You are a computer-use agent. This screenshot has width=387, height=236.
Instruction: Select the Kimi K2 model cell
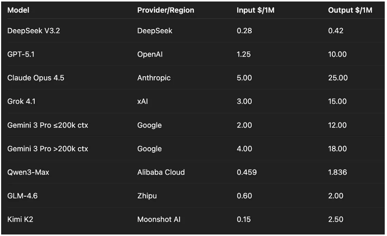20,219
